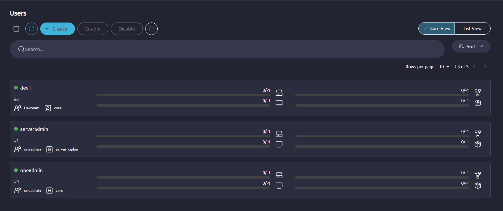Viewport: 503px width, 211px height.
Task: Click the trash delete icon
Action: click(151, 29)
